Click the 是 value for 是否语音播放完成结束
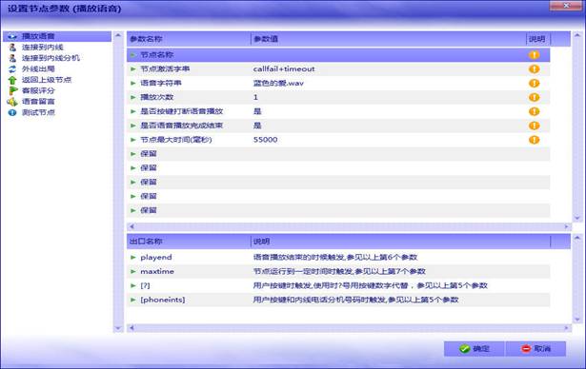The height and width of the screenshot is (369, 586). [x=257, y=126]
